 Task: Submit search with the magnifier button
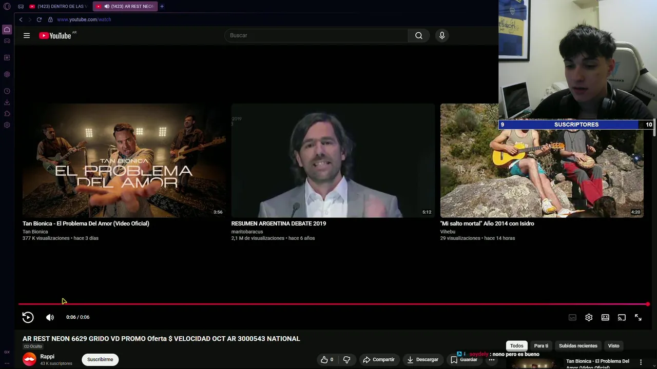419,35
